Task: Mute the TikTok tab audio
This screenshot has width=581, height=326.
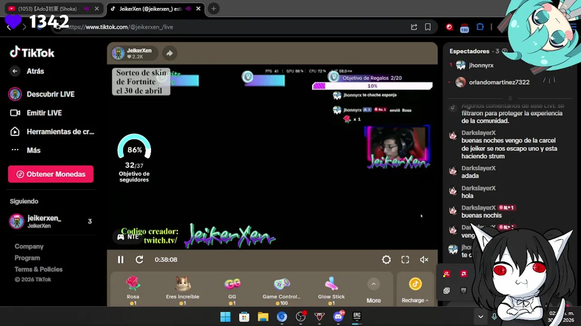Action: pos(188,9)
